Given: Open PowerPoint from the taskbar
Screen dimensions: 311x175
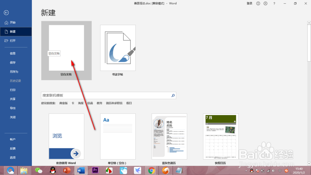Looking at the screenshot, I should tap(67, 170).
